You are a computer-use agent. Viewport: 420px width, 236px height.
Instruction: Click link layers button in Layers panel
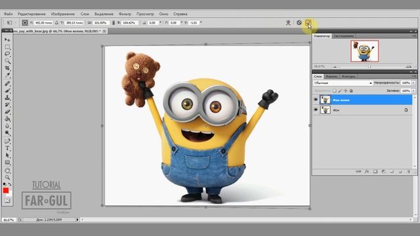point(358,172)
